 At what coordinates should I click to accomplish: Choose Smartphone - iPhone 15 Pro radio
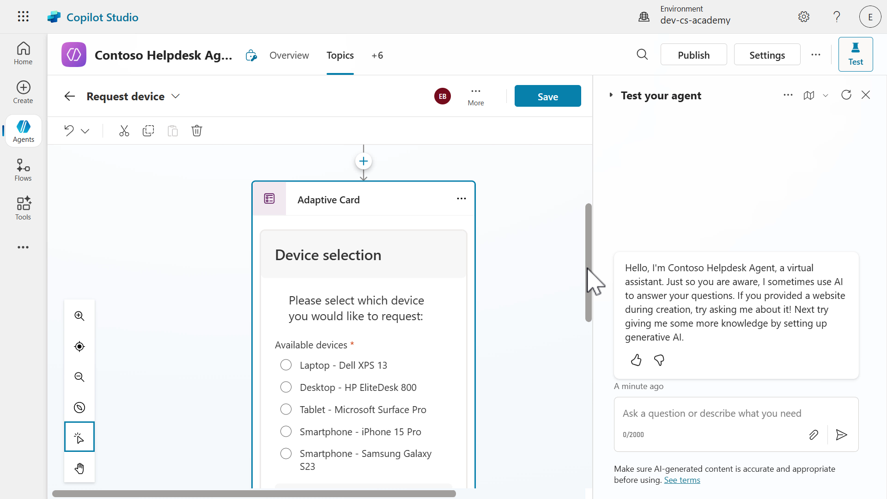point(286,432)
